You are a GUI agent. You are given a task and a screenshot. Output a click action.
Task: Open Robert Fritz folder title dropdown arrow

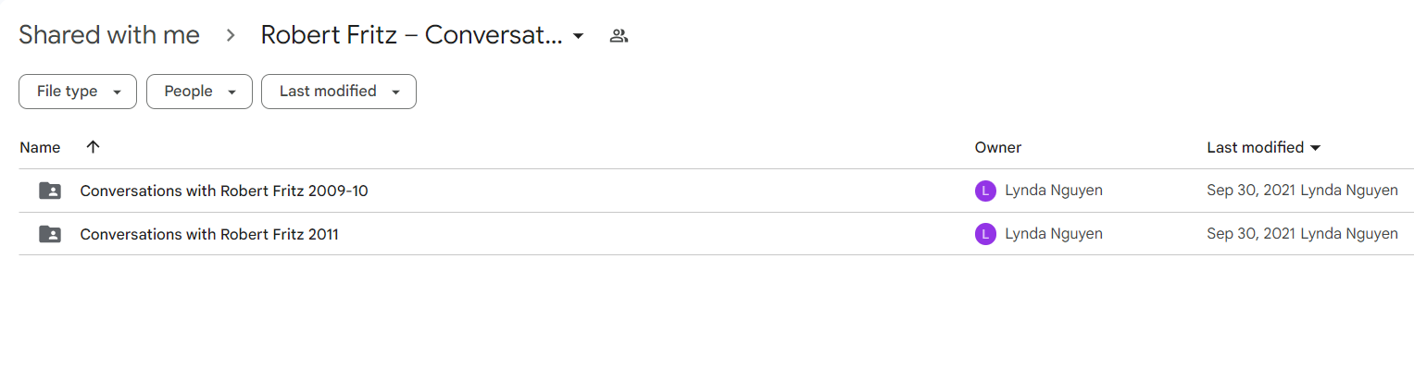[x=579, y=36]
